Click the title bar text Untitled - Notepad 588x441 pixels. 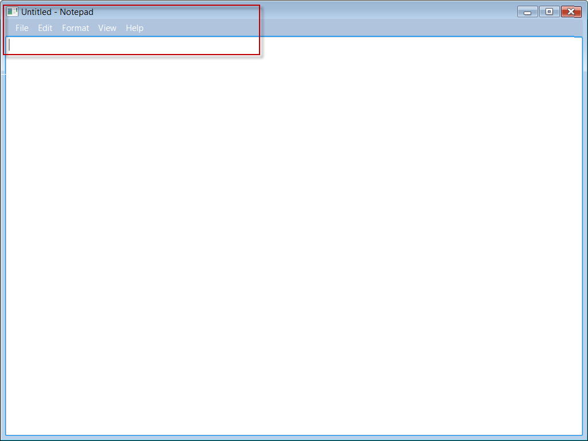tap(57, 11)
